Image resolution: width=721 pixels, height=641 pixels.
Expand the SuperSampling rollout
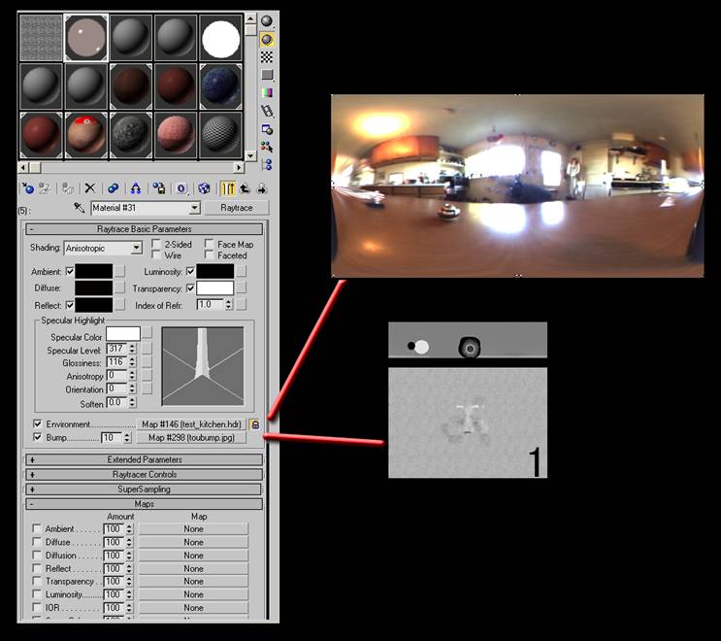(146, 489)
